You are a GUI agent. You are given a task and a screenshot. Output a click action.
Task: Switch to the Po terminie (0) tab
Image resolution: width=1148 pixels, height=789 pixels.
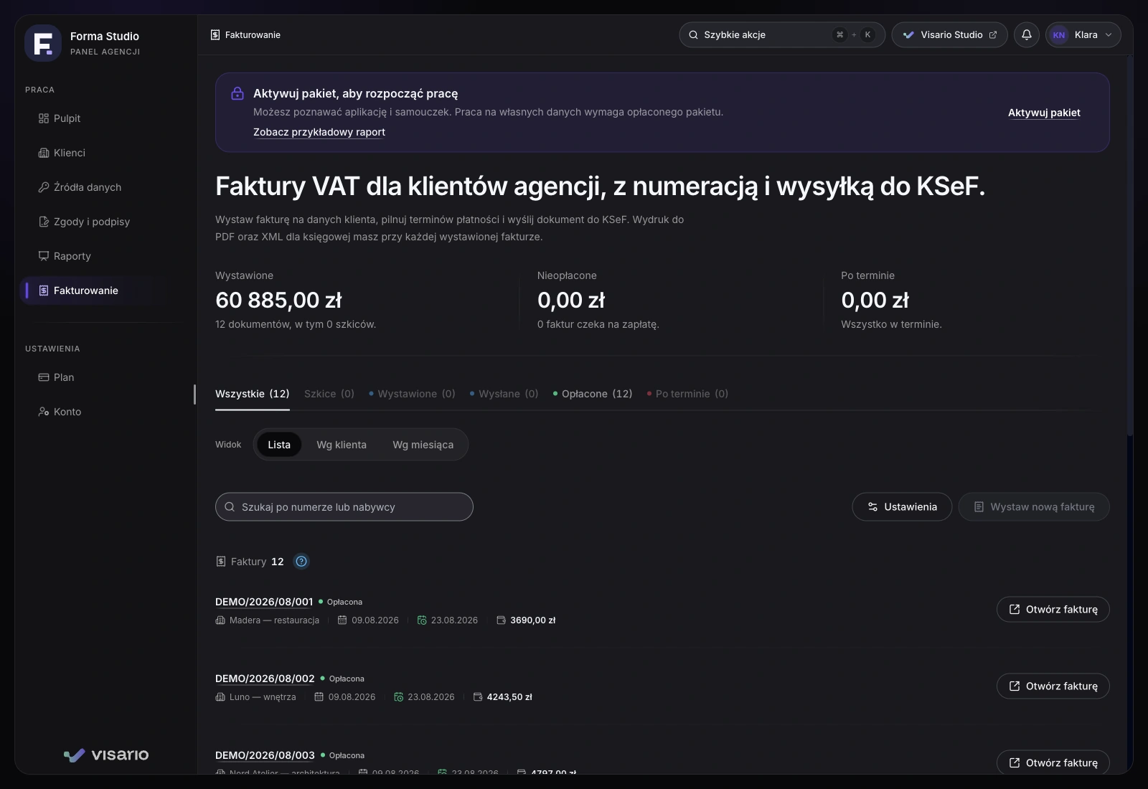click(x=687, y=394)
